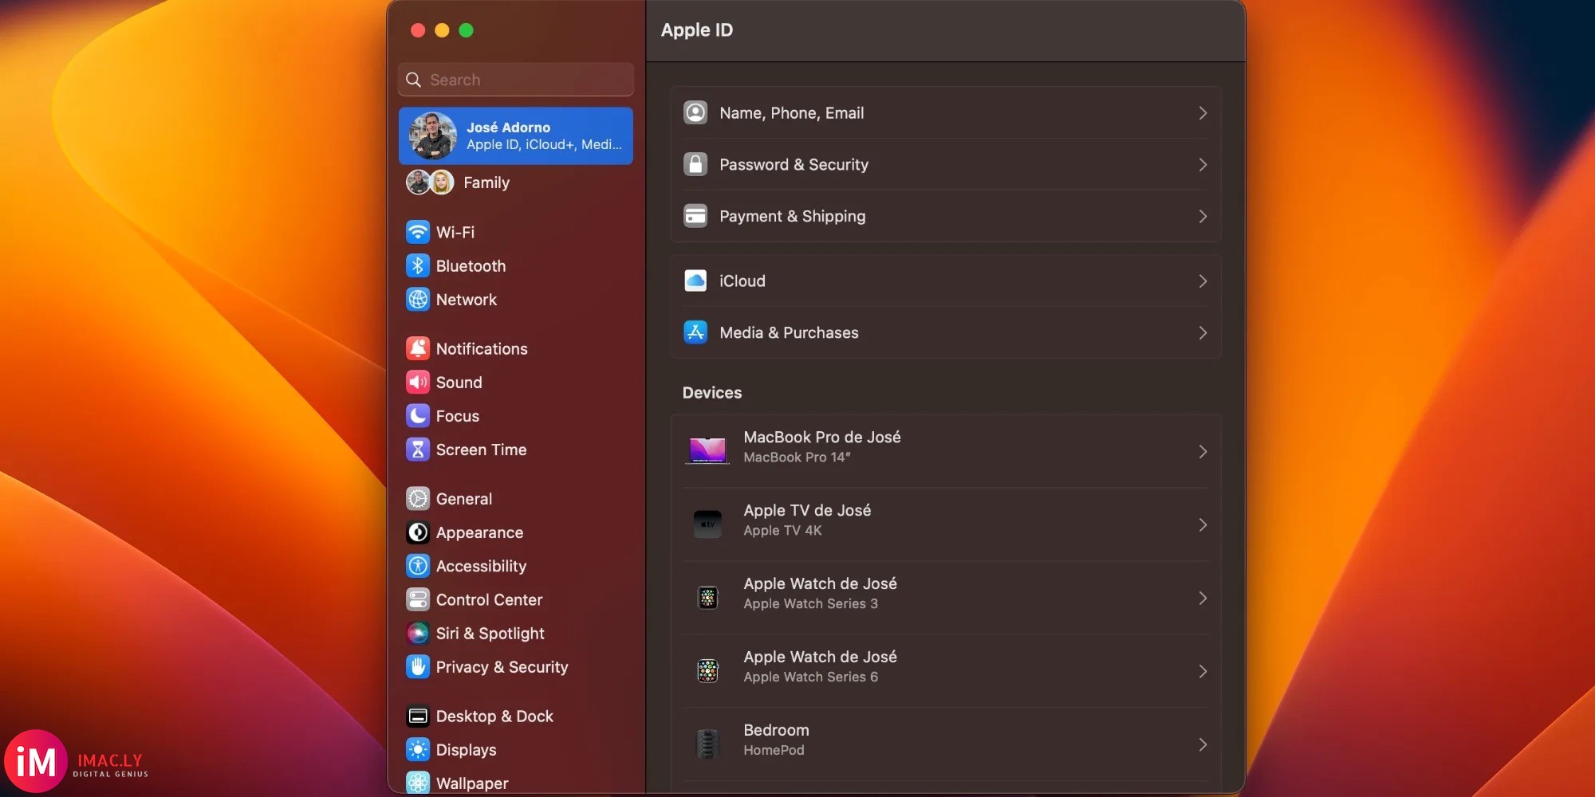
Task: Select the Accessibility label
Action: click(x=481, y=566)
